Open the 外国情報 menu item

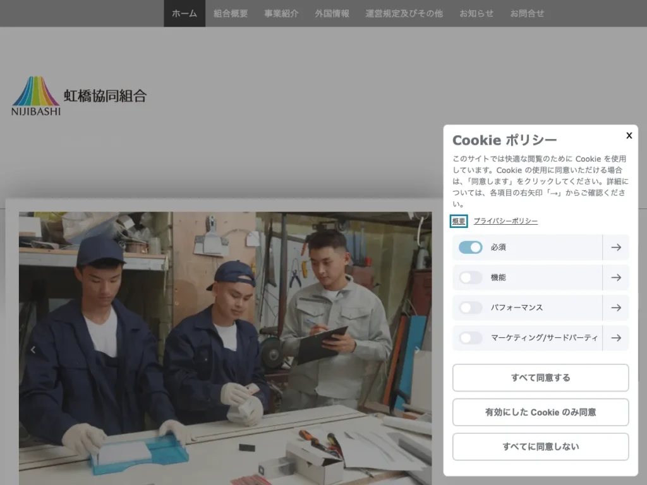click(332, 13)
